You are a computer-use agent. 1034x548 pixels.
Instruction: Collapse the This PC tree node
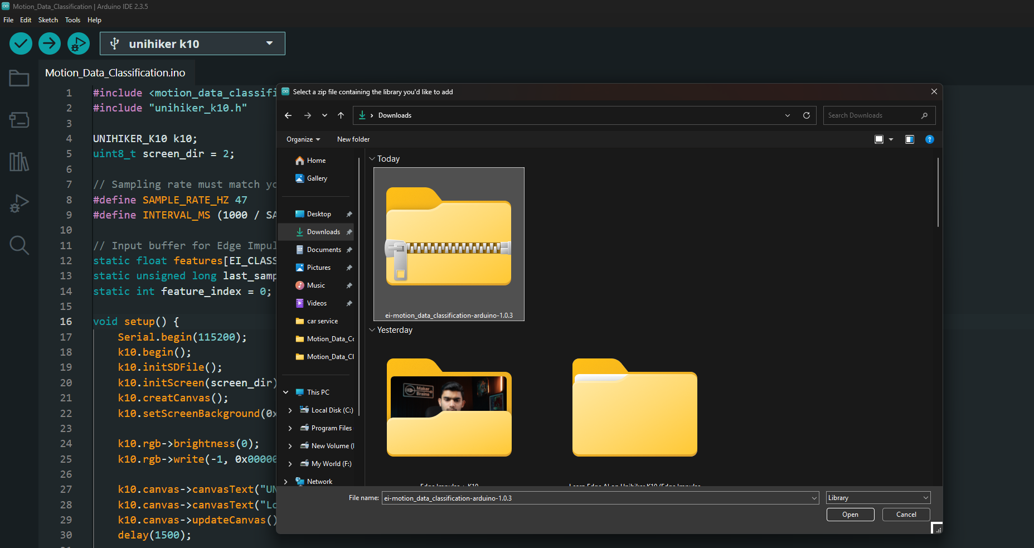pyautogui.click(x=286, y=392)
